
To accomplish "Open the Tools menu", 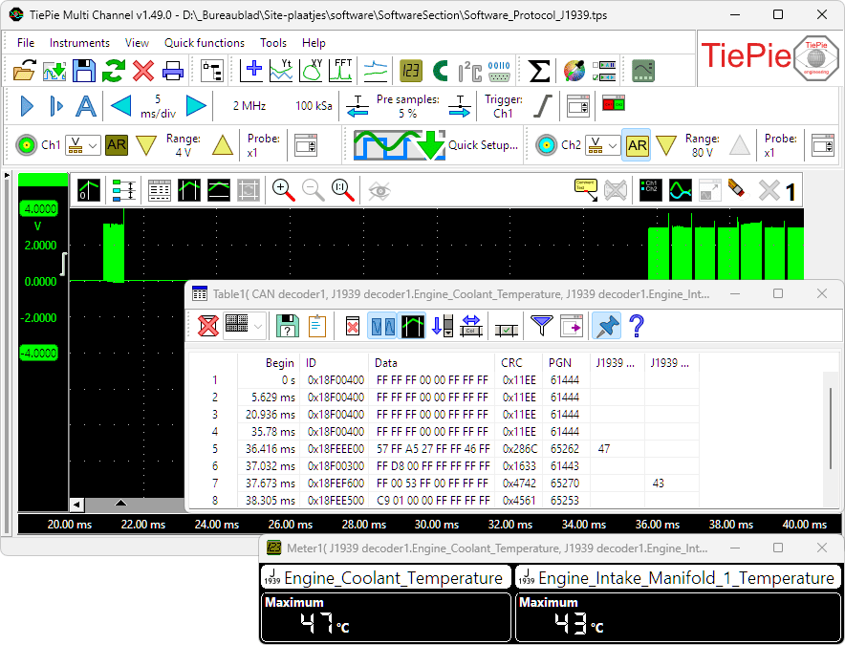I will (x=273, y=43).
